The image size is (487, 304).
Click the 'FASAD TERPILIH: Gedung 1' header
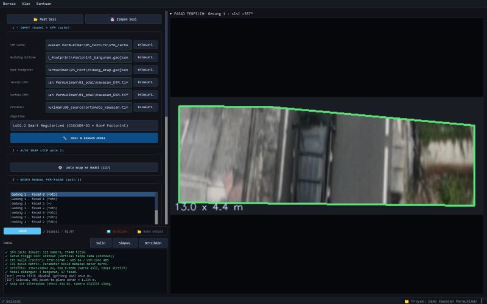pos(213,13)
